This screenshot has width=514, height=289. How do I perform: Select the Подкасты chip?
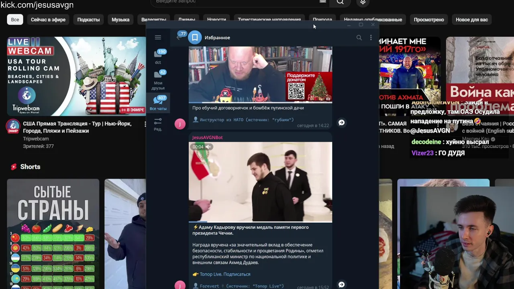(88, 20)
